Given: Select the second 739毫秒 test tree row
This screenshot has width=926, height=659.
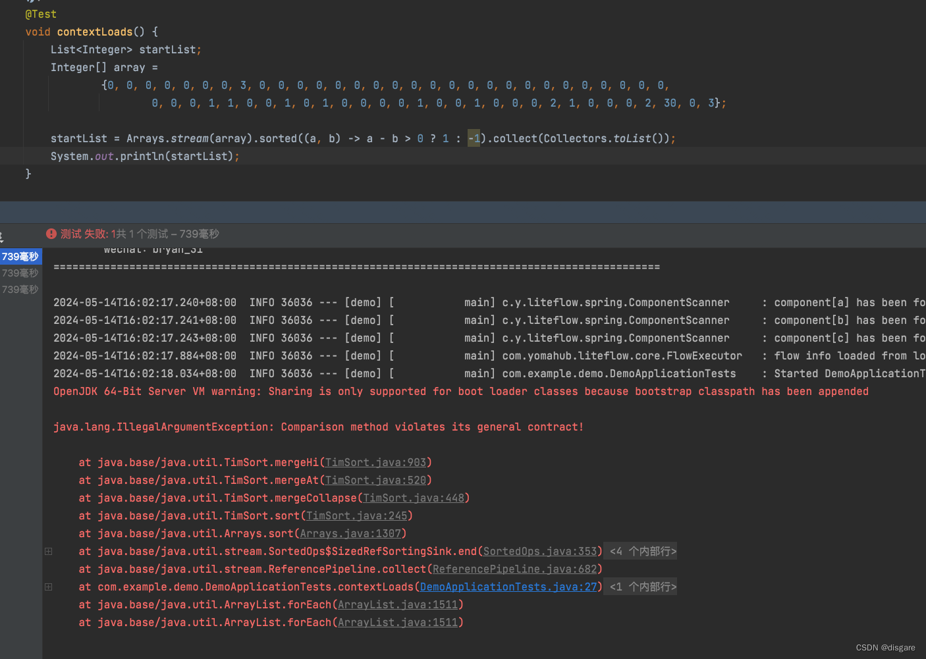Looking at the screenshot, I should (x=20, y=273).
